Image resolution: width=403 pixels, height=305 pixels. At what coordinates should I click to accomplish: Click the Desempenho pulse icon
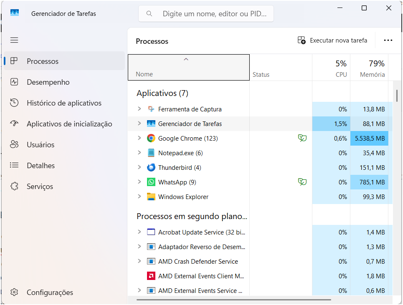pyautogui.click(x=14, y=82)
